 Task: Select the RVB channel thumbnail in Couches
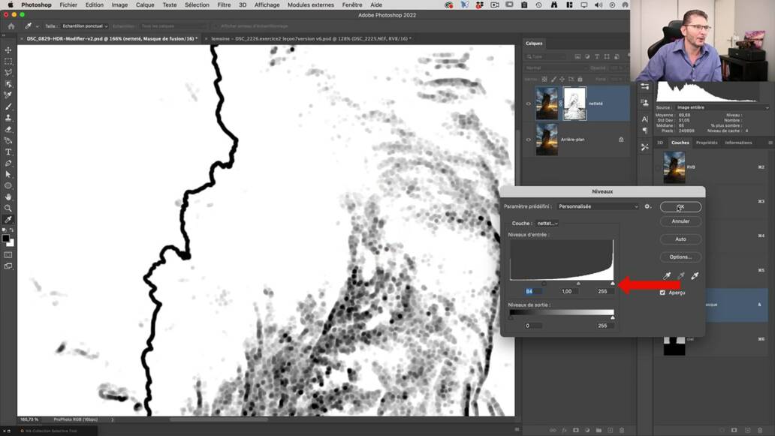[x=674, y=167]
